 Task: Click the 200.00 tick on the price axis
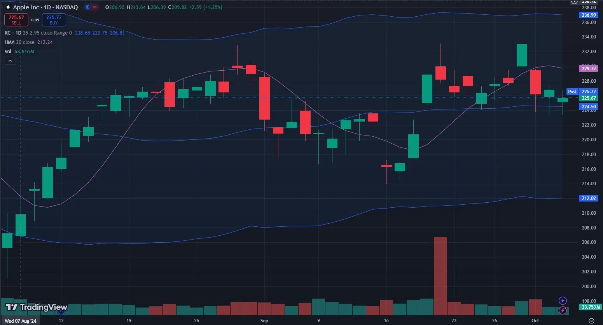(588, 287)
